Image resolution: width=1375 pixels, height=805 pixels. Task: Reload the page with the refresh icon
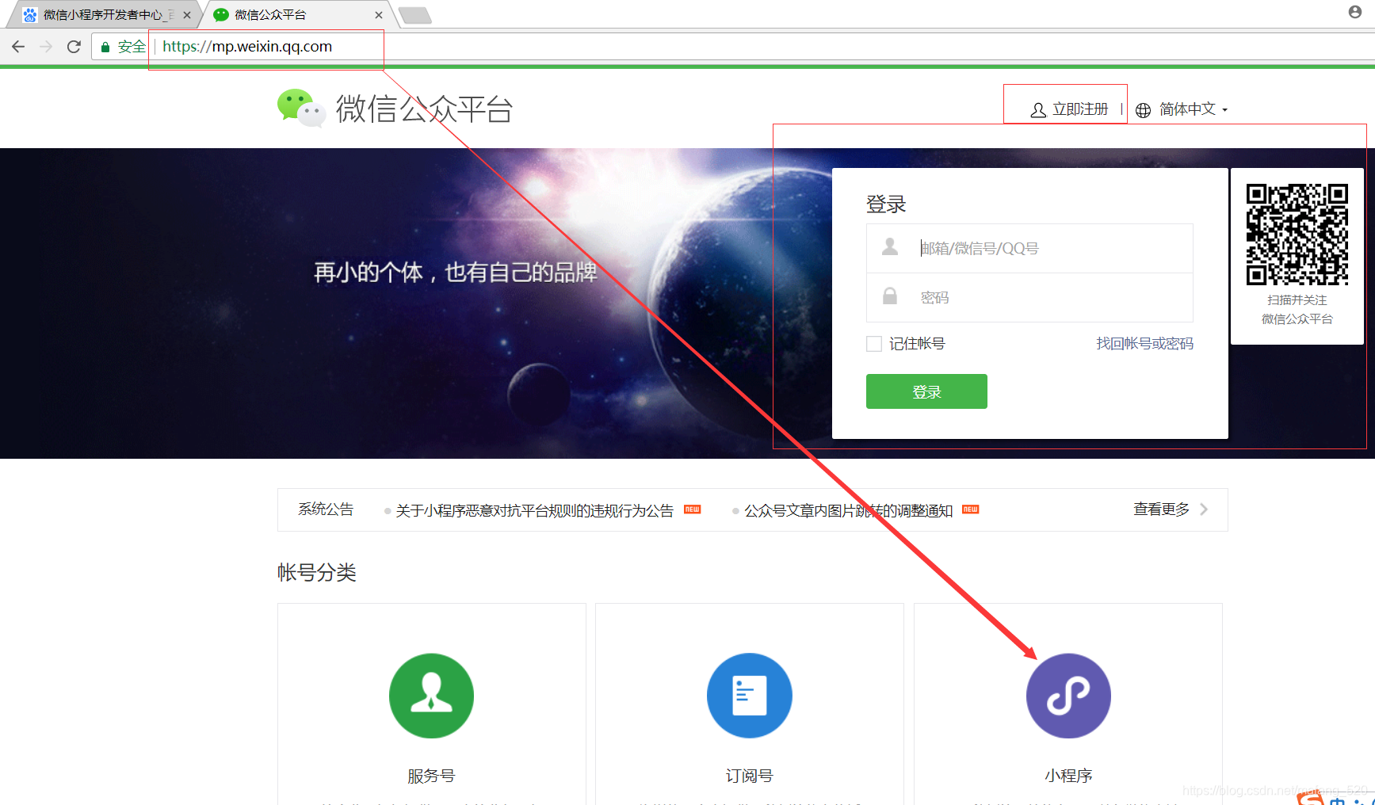click(x=74, y=47)
